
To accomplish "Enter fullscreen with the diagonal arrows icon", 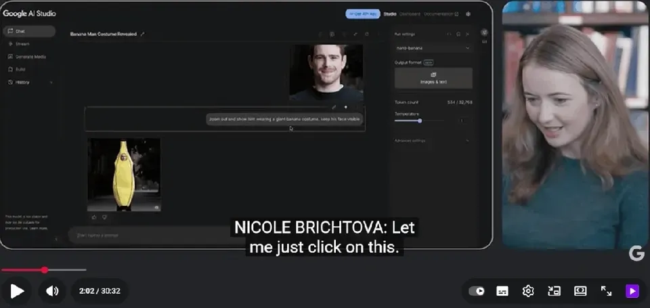I will click(606, 291).
